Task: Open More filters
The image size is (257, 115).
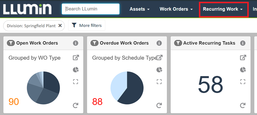Action: point(87,26)
